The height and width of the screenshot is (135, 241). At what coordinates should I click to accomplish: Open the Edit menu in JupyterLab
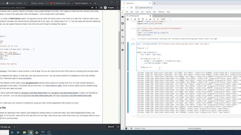click(x=132, y=12)
